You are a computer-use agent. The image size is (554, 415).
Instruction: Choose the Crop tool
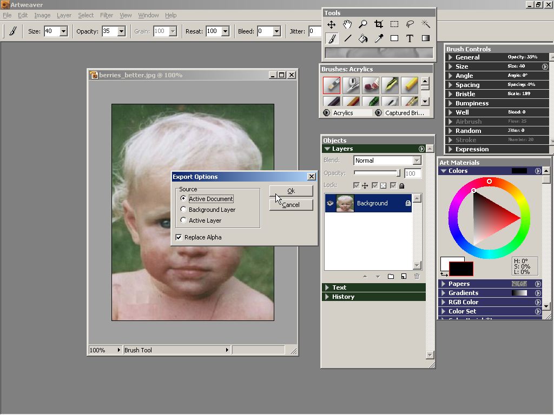point(379,24)
